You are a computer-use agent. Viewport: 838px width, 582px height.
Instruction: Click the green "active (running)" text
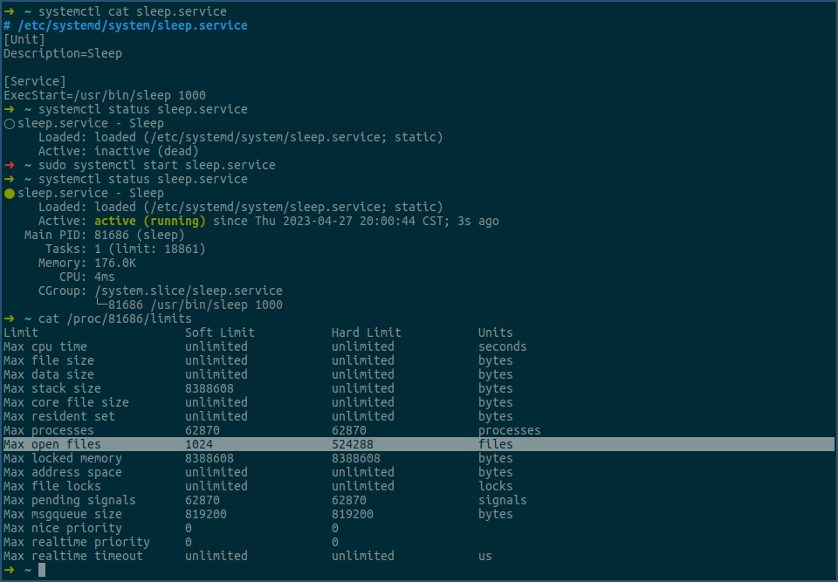coord(149,221)
